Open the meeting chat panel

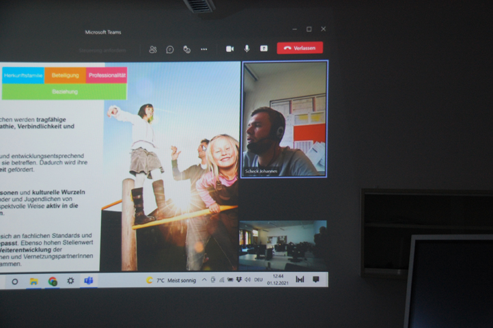pos(170,49)
